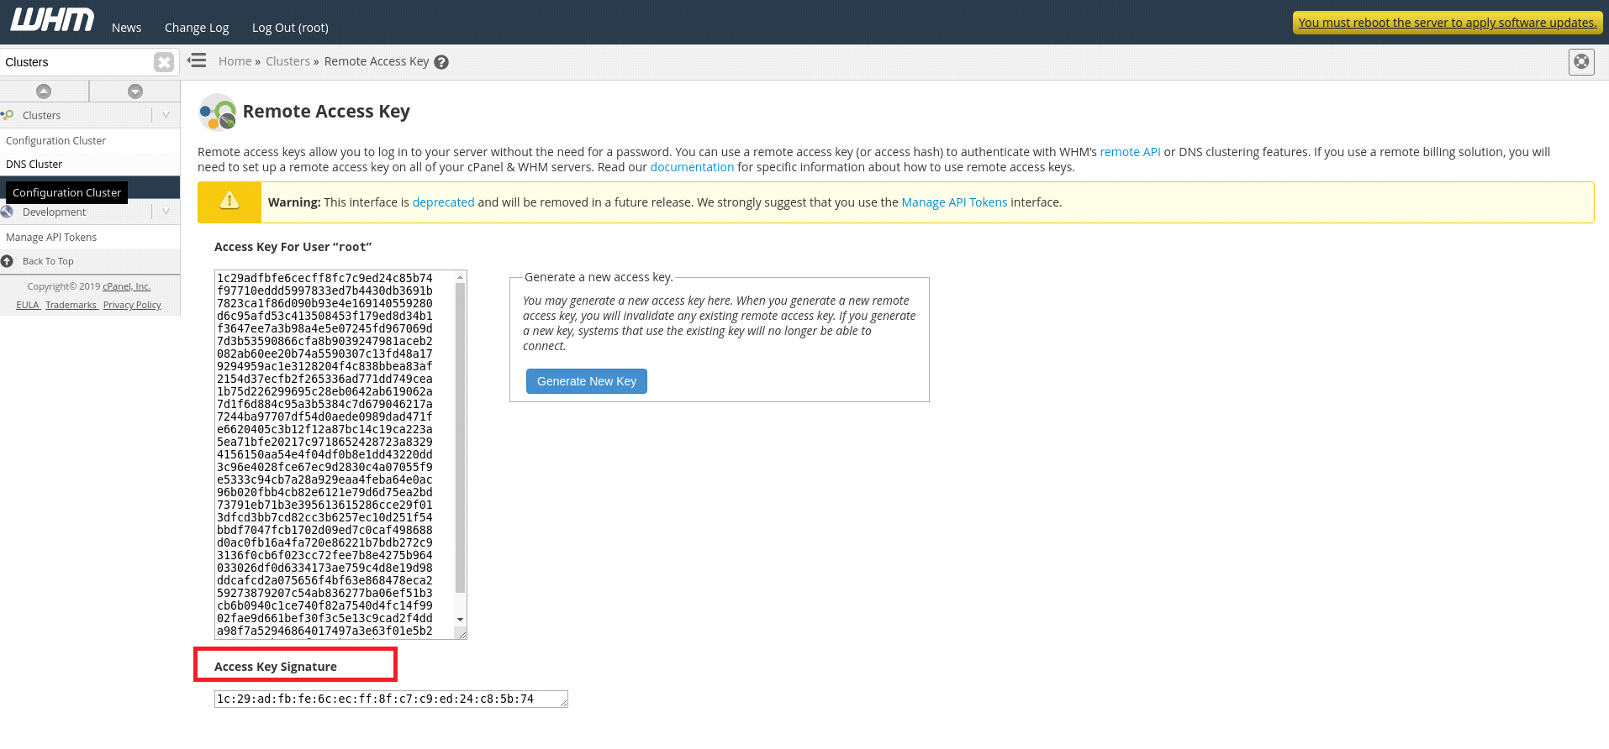The image size is (1609, 749).
Task: Open DNS Cluster in the sidebar
Action: (34, 164)
